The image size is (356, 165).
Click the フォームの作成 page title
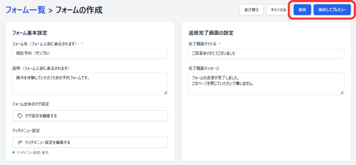coord(79,10)
